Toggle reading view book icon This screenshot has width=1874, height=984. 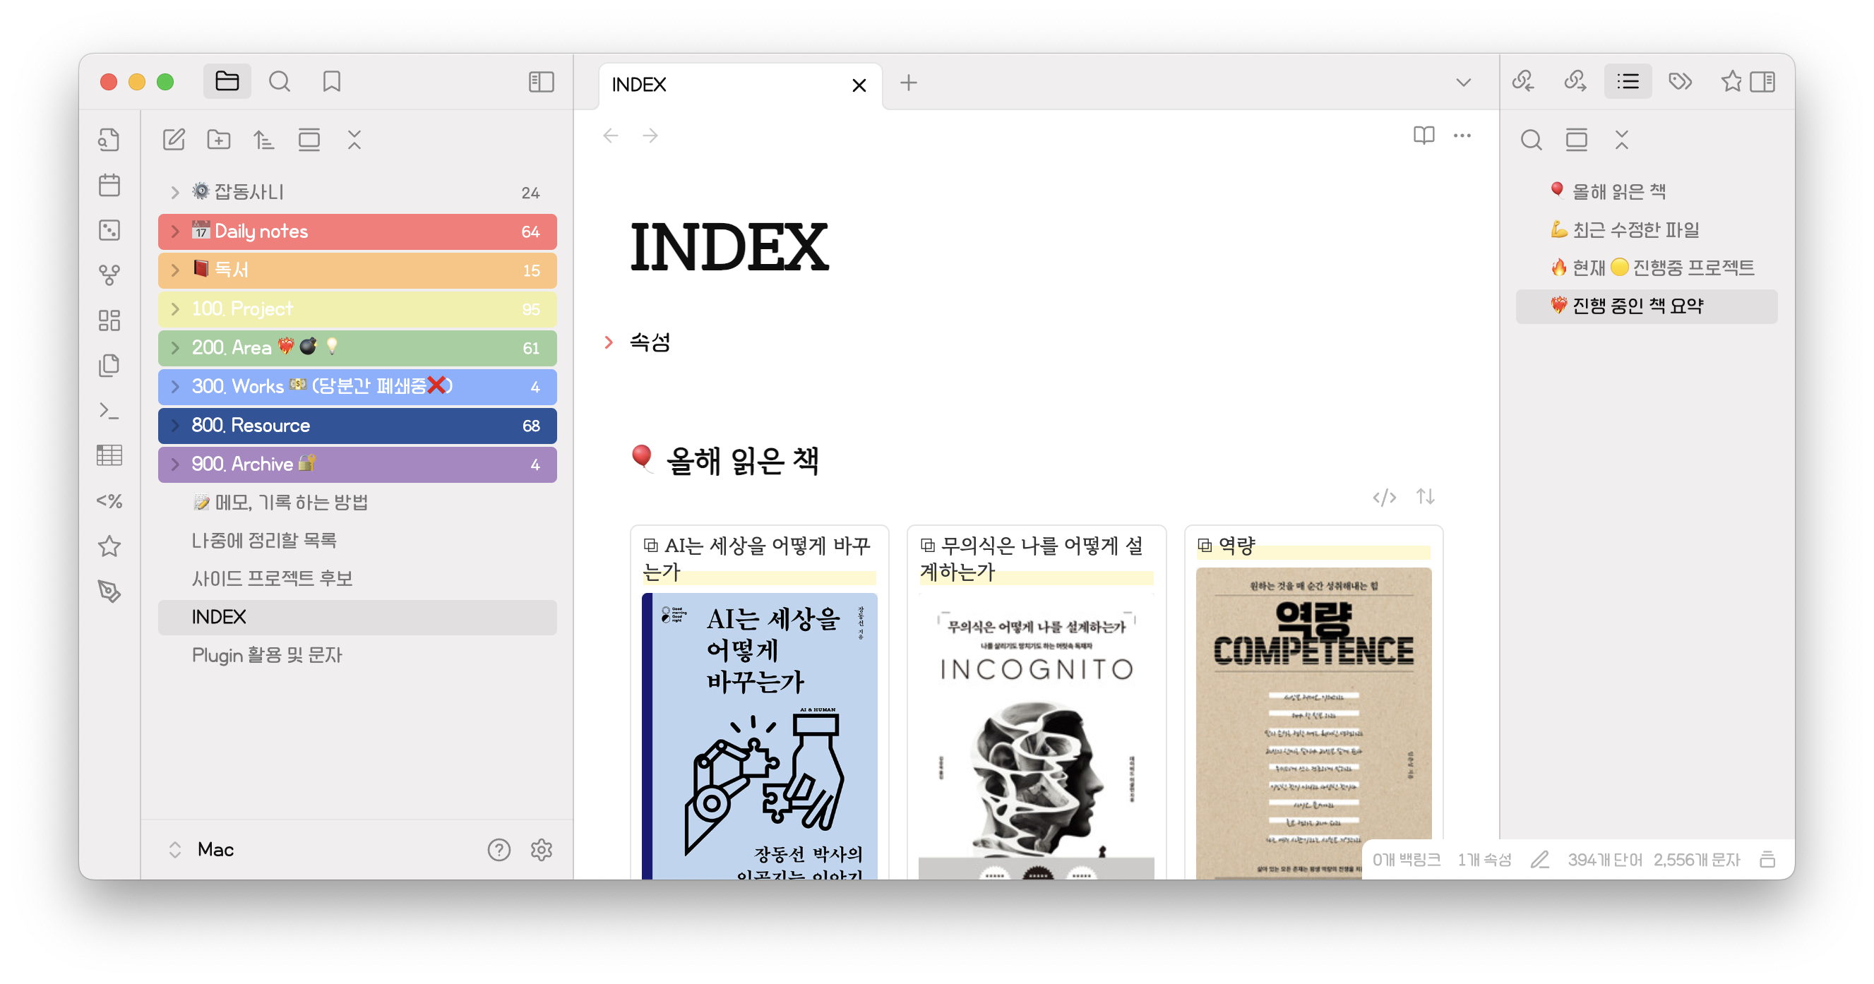click(x=1424, y=136)
